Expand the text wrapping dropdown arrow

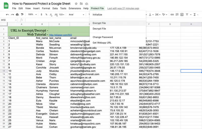point(160,15)
